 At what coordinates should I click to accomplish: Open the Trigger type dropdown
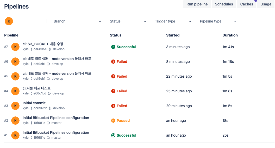pos(173,21)
